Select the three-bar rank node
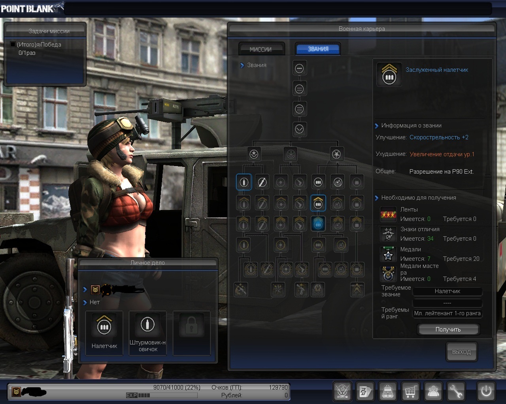Viewport: 506px width, 404px height. click(x=299, y=108)
